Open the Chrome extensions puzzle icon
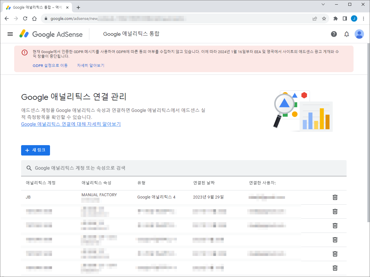 (x=336, y=18)
